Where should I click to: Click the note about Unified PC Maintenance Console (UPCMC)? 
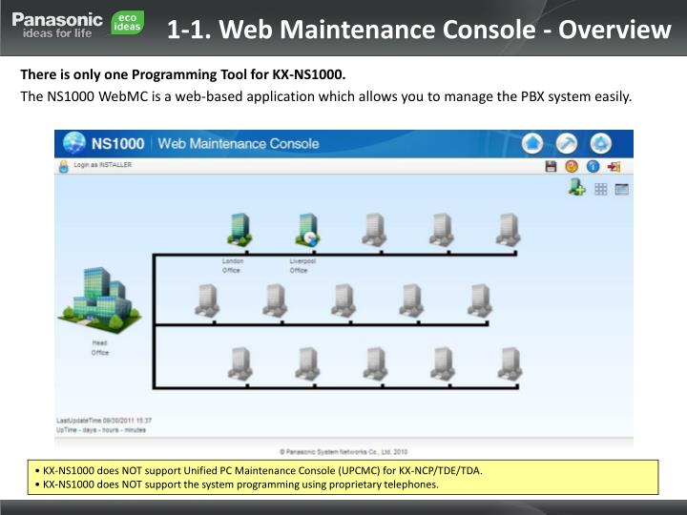[259, 471]
